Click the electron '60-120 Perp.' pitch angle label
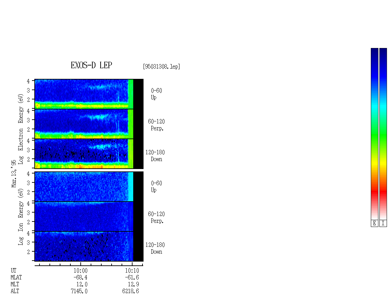Viewport: 388px width, 300px height. (156, 125)
